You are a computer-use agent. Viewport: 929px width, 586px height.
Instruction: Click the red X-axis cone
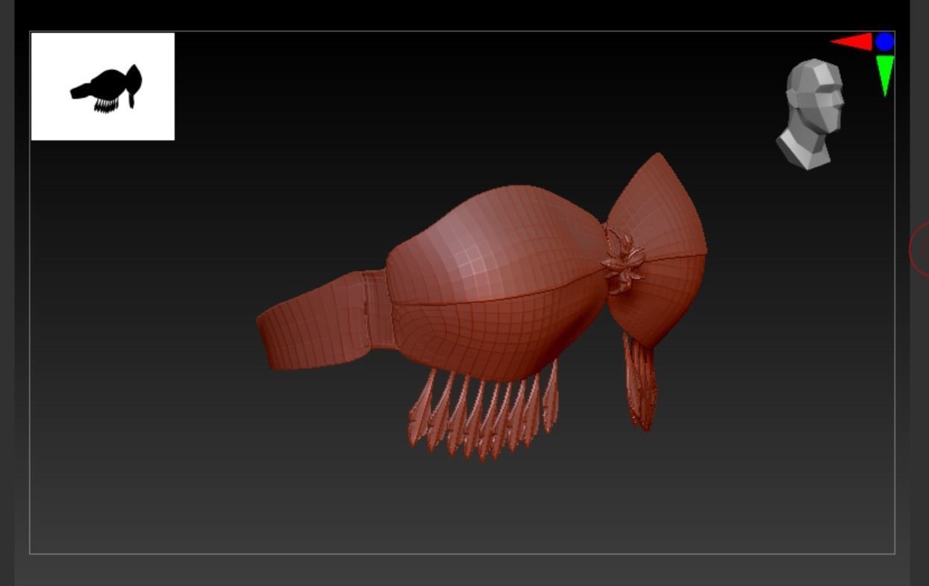(852, 42)
